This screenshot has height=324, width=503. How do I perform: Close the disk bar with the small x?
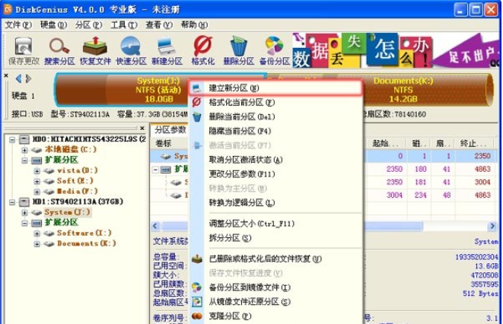click(x=6, y=75)
